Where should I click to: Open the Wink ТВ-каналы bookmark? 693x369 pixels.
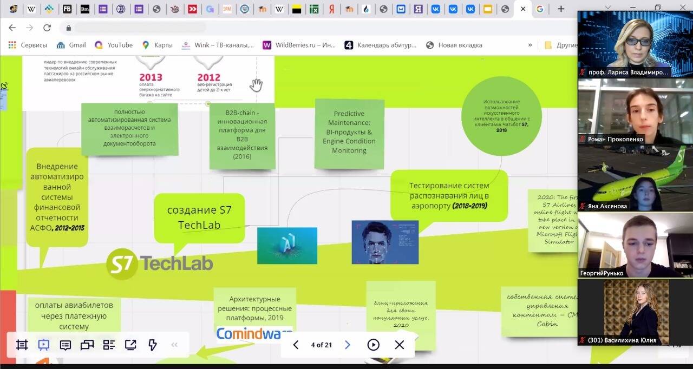218,45
